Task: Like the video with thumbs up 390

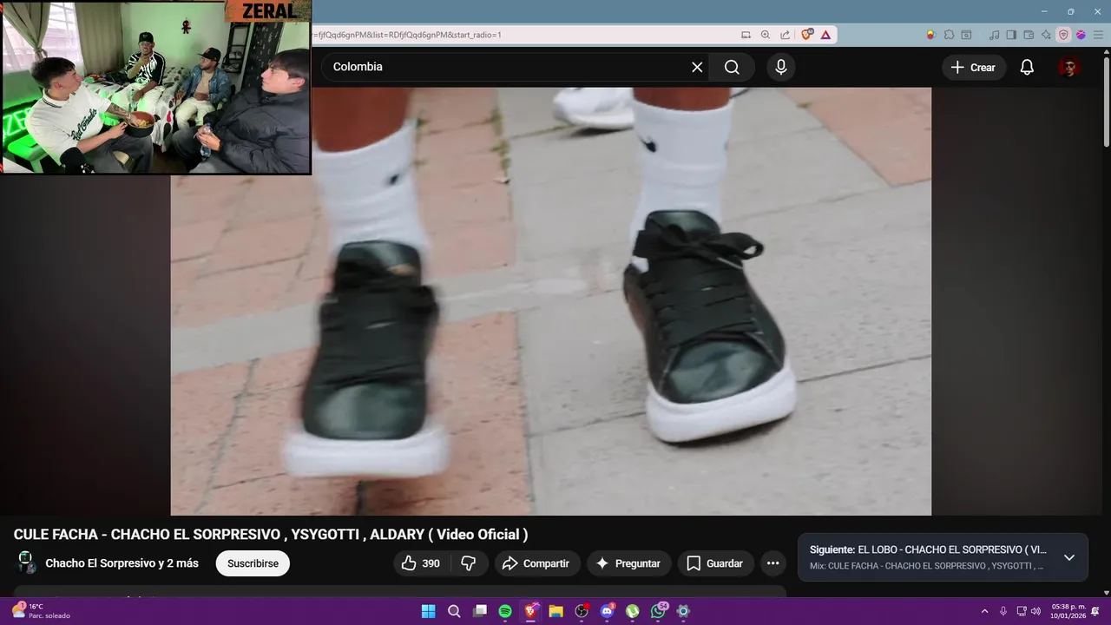Action: coord(420,563)
